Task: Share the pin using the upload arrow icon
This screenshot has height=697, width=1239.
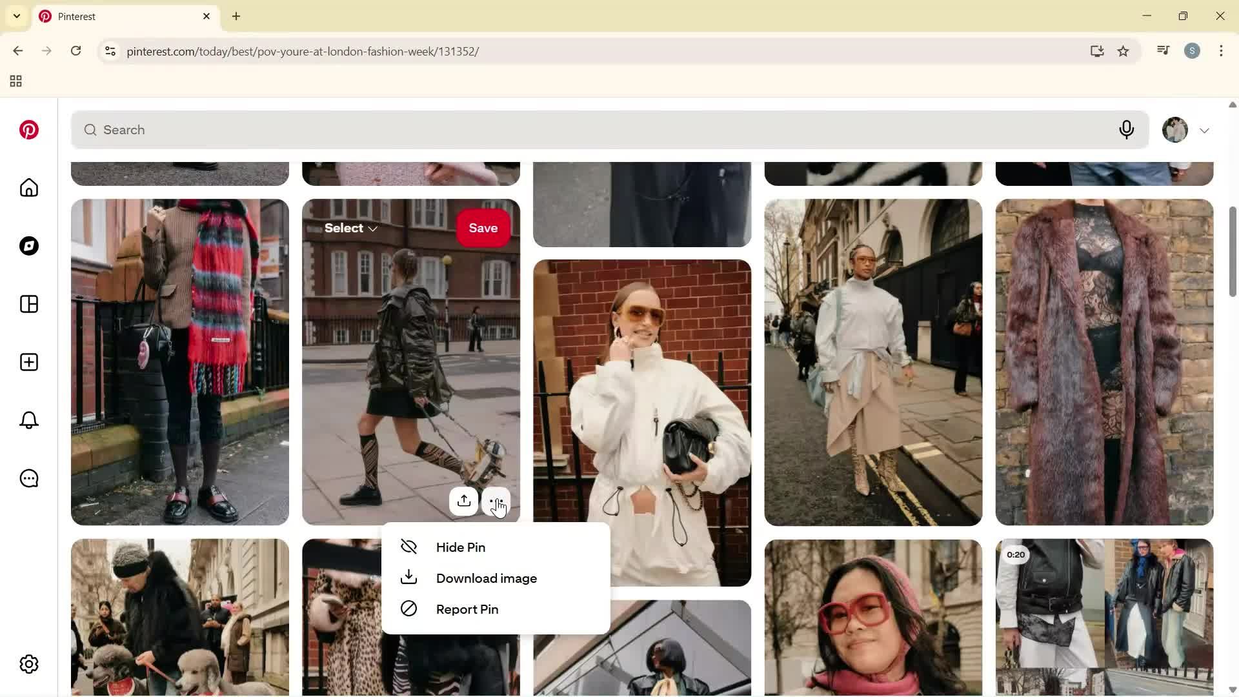Action: 464,501
